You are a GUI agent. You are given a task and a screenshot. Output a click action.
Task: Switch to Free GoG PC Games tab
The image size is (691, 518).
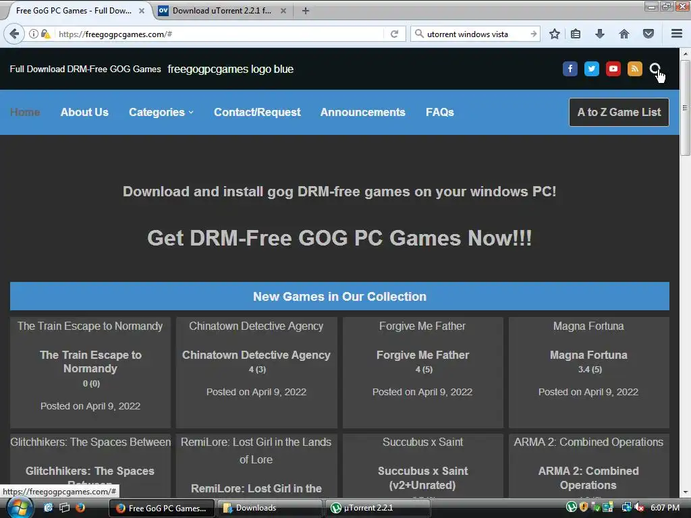click(x=74, y=11)
